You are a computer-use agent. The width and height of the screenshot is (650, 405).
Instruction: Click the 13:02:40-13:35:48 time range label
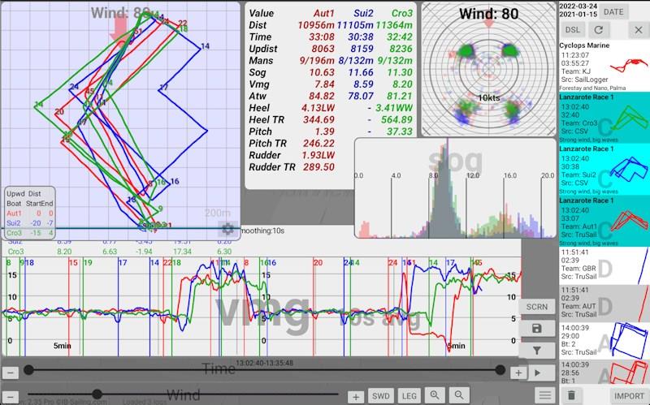tap(265, 363)
